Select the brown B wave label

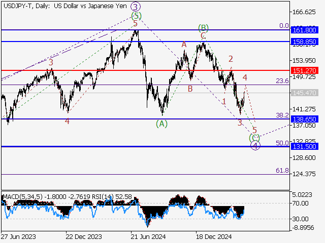[190, 89]
